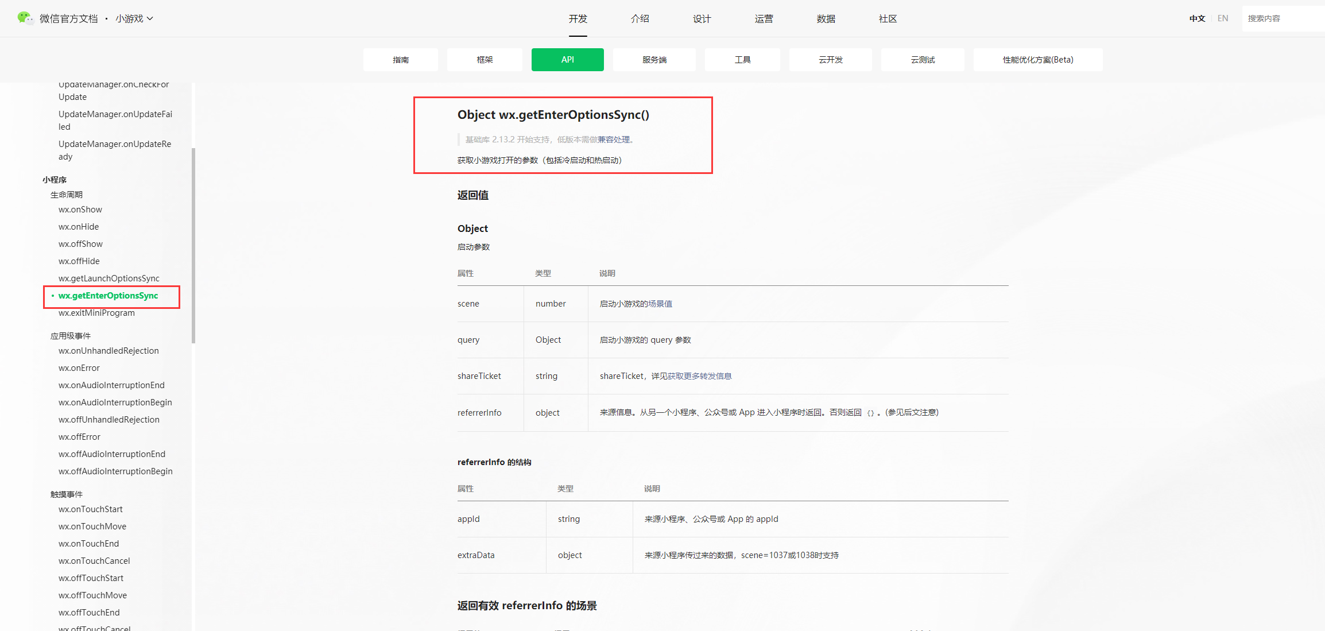Click the 触摸事件 sidebar group heading
Image resolution: width=1325 pixels, height=631 pixels.
[67, 494]
